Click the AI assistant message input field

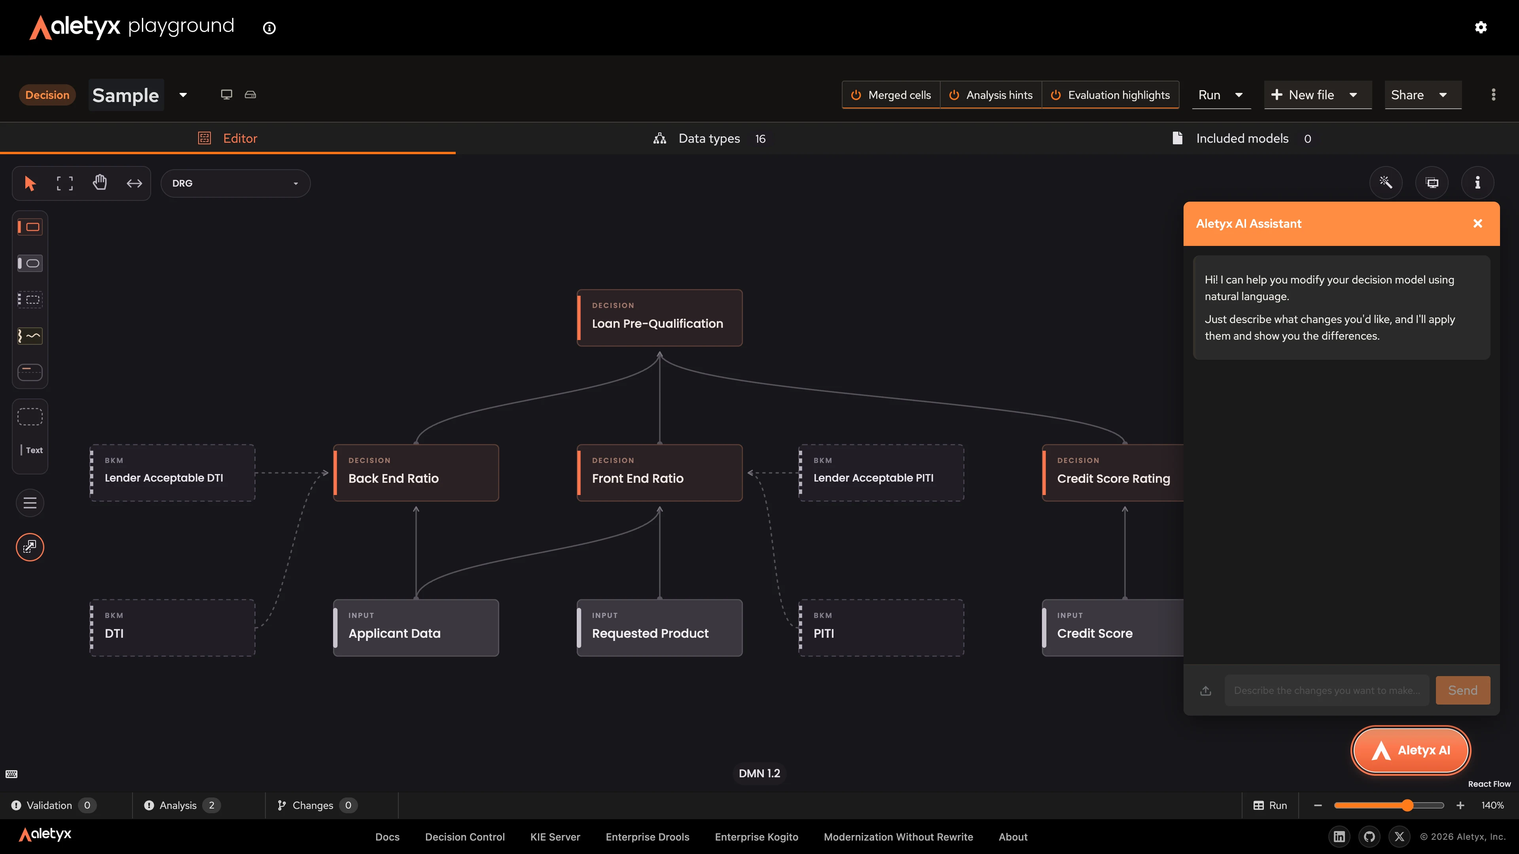coord(1327,690)
